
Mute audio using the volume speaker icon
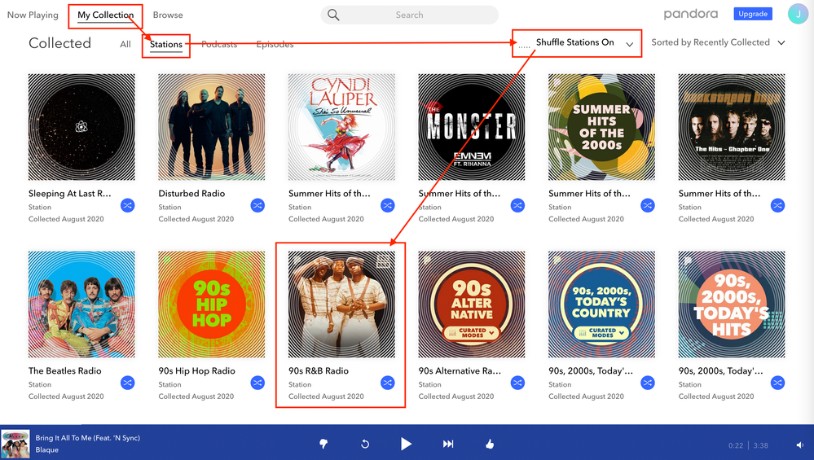pos(799,445)
